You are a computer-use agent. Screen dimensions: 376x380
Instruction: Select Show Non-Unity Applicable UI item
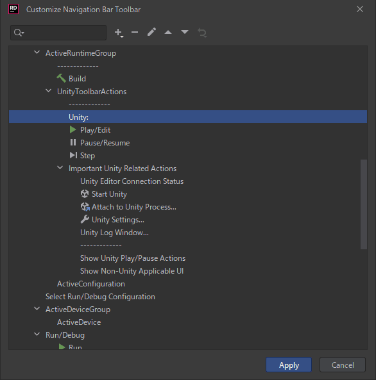(x=132, y=271)
